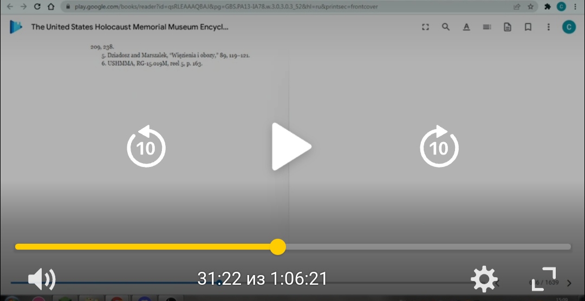Viewport: 585px width, 301px height.
Task: Open Chrome profile avatar
Action: click(561, 6)
